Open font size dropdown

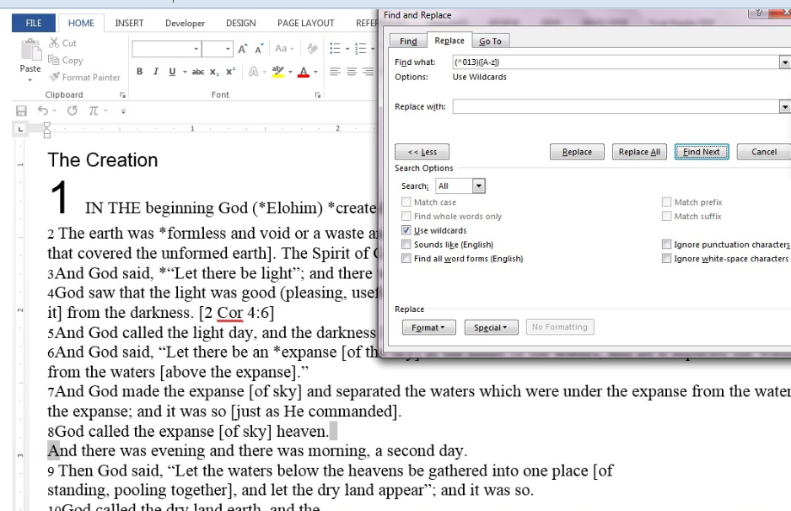click(228, 49)
